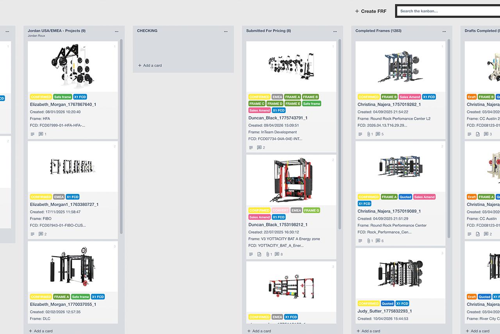500x334 pixels.
Task: Add a card to Drafts Completed column
Action: click(478, 331)
